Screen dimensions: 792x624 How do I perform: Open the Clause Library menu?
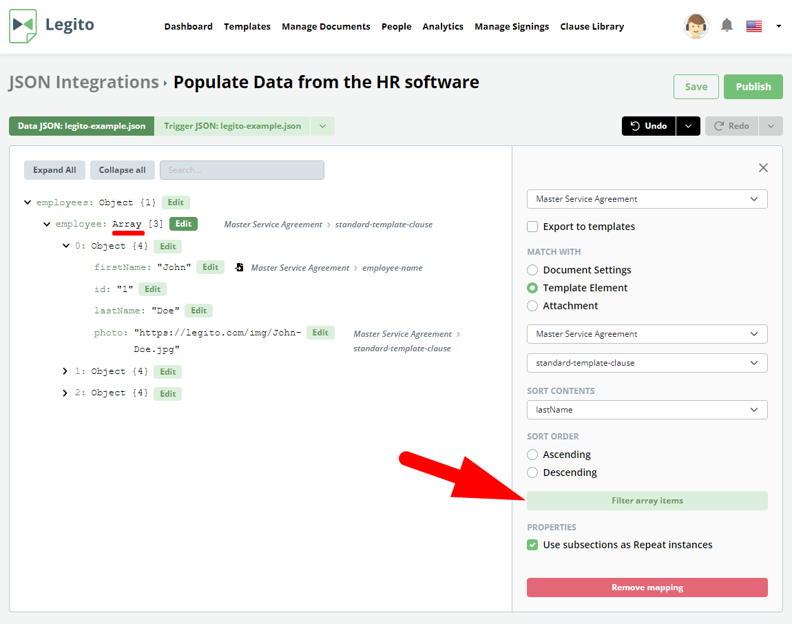(592, 26)
